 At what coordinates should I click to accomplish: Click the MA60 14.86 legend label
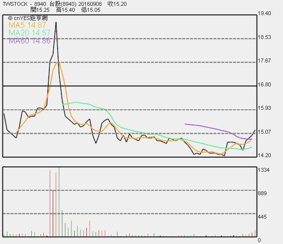click(30, 41)
